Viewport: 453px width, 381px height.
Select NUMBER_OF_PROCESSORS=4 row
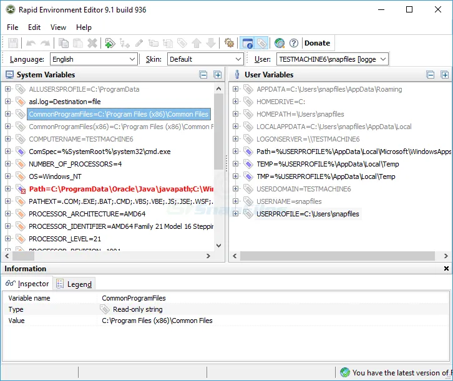75,164
